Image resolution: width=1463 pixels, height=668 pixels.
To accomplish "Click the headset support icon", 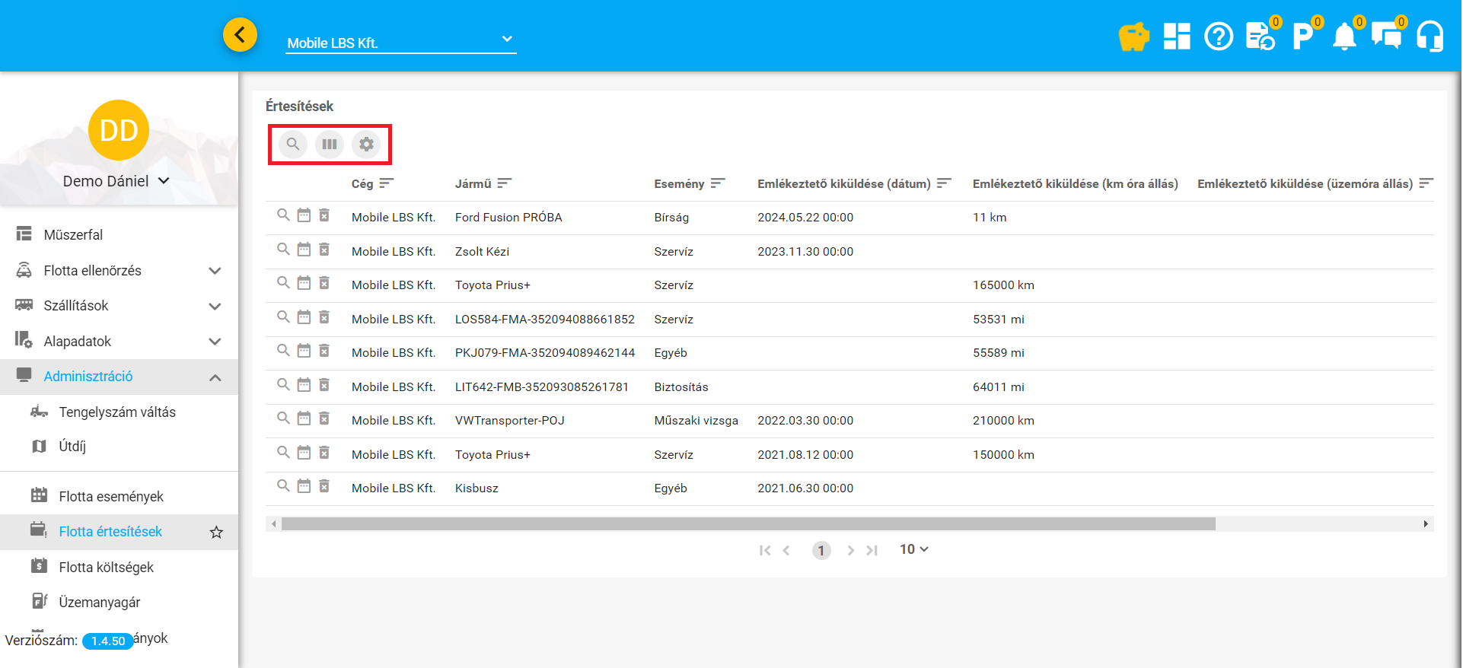I will tap(1430, 36).
